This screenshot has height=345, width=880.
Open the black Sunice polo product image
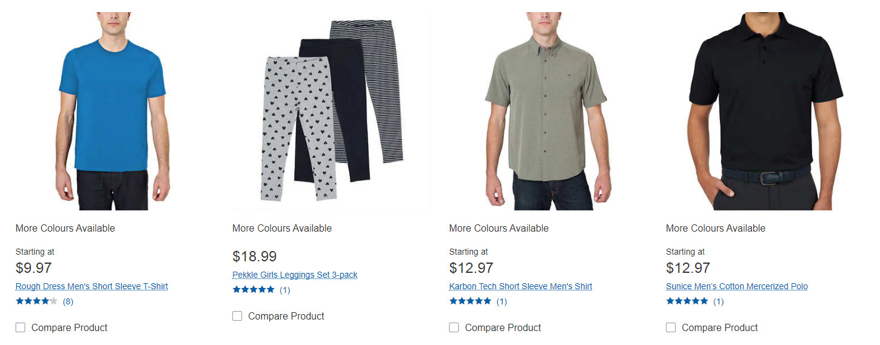765,111
